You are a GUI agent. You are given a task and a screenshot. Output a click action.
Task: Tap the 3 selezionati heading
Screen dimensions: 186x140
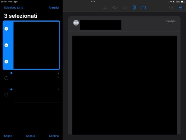coord(21,16)
